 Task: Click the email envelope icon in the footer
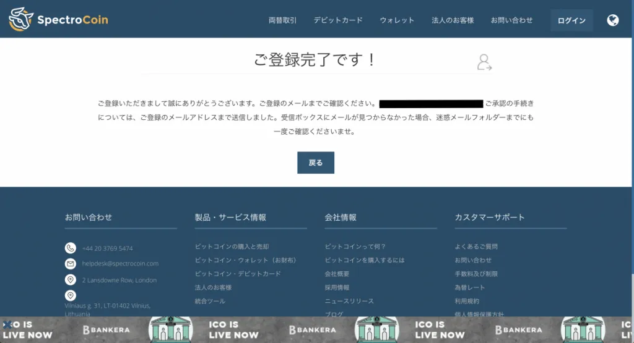click(71, 263)
